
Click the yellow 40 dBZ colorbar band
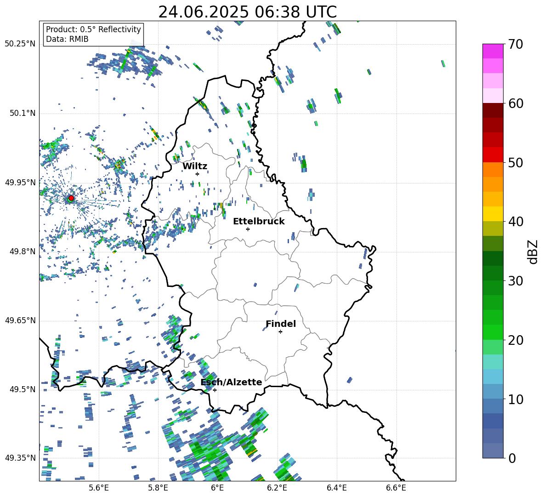pyautogui.click(x=493, y=214)
